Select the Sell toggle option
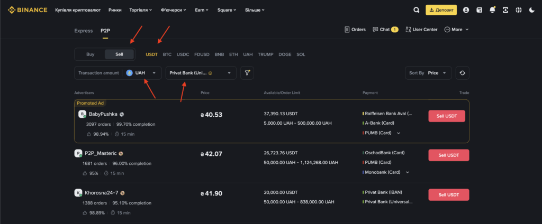 119,54
